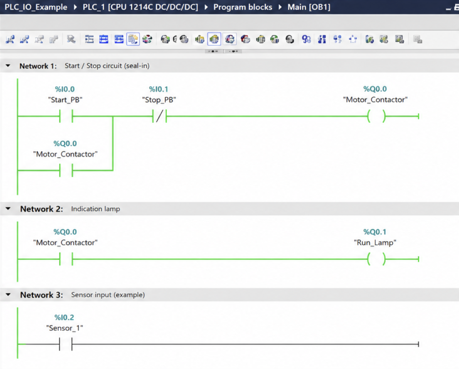Click the Insert network toolbar icon
The width and height of the screenshot is (459, 369).
[x=10, y=39]
